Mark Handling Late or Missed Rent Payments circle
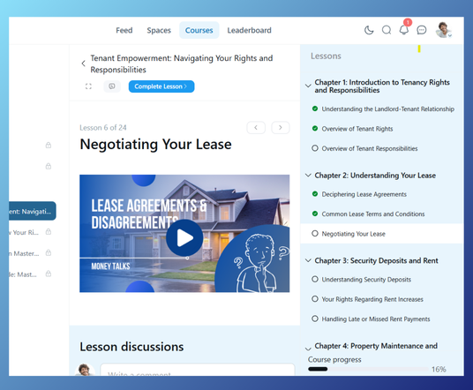 (x=315, y=319)
